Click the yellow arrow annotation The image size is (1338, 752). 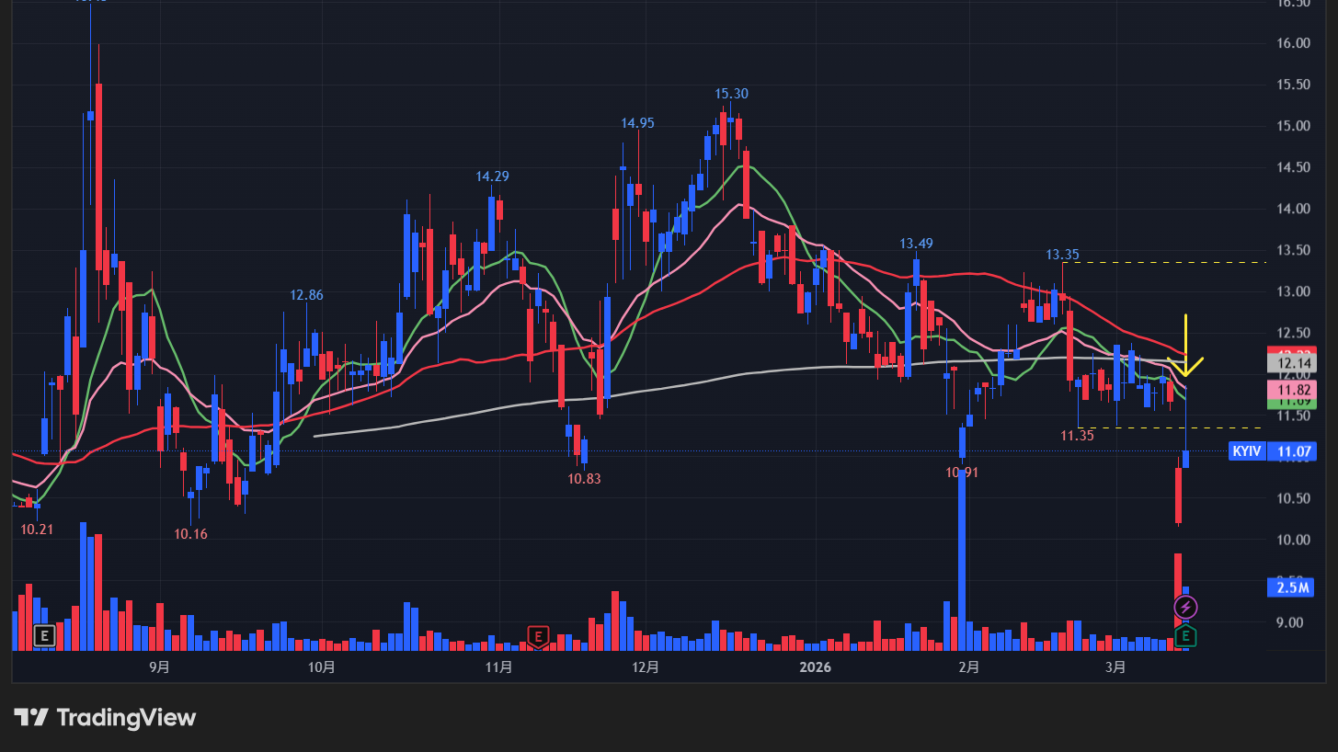point(1186,345)
